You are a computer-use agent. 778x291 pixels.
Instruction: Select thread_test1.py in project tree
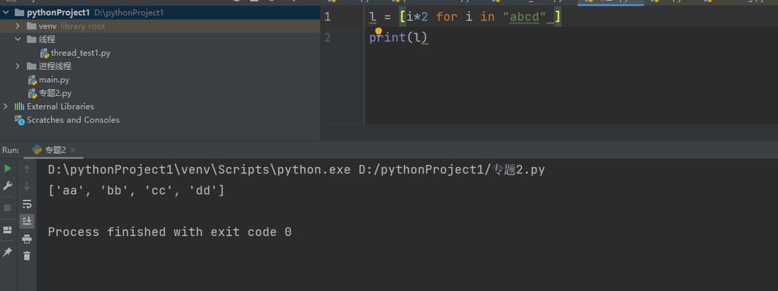coord(80,53)
